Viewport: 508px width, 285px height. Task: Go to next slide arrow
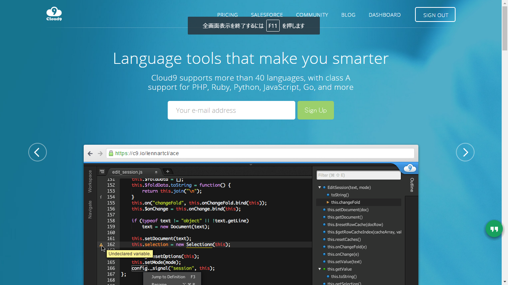(465, 152)
